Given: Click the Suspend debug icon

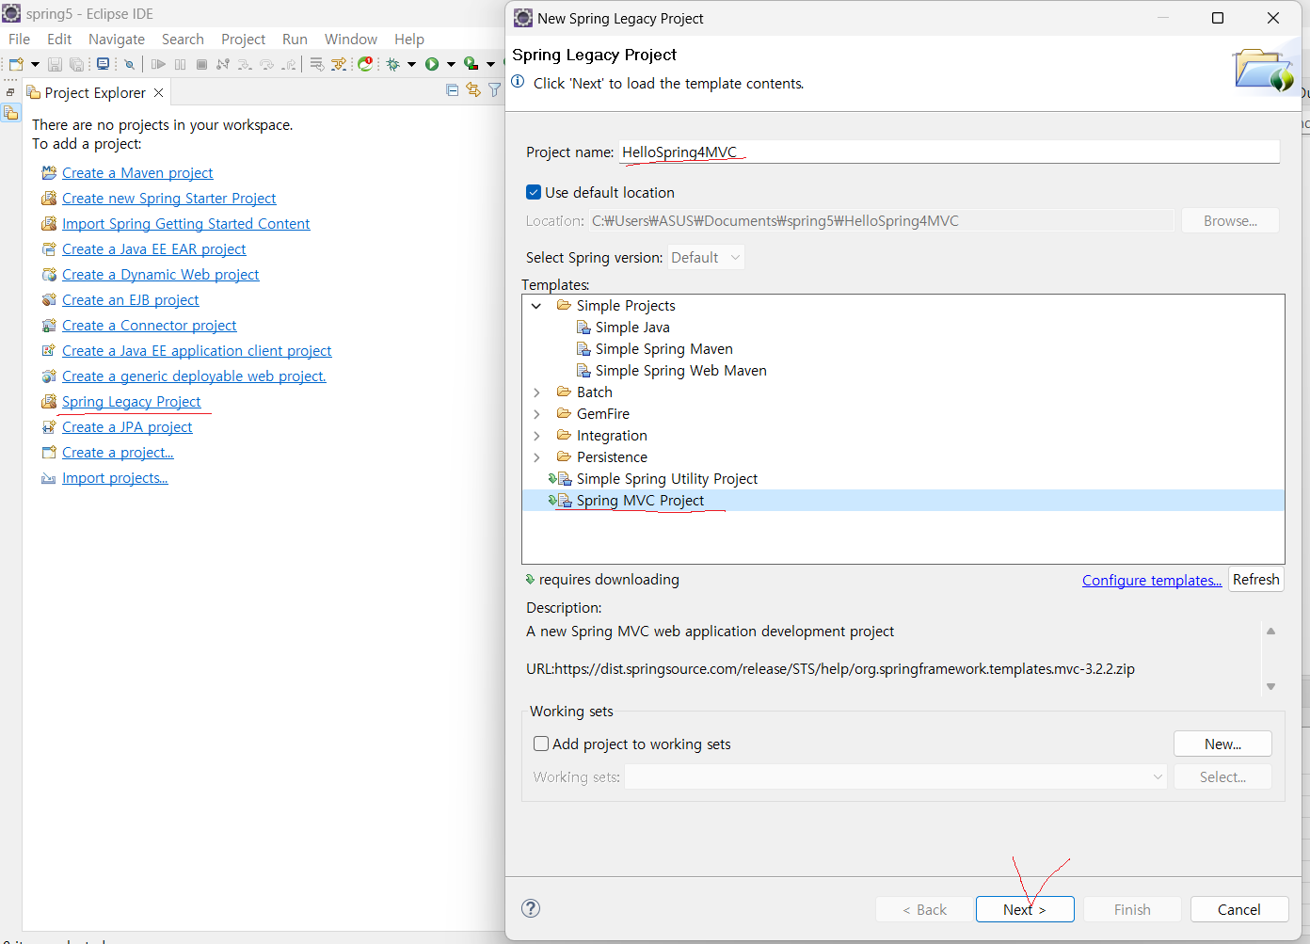Looking at the screenshot, I should pyautogui.click(x=180, y=64).
